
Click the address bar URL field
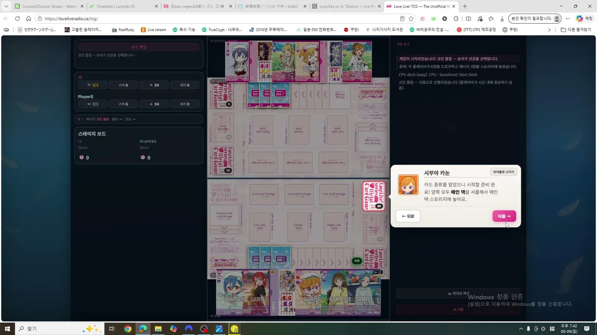(217, 19)
